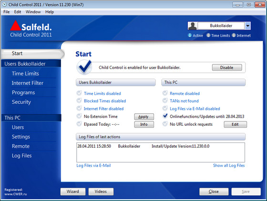Click the Close button at the bottom
Viewport: 267px width, 201px height.
point(214,191)
